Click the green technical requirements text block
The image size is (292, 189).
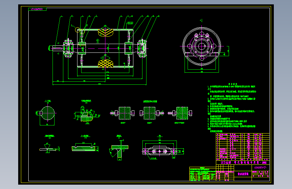(x=232, y=108)
